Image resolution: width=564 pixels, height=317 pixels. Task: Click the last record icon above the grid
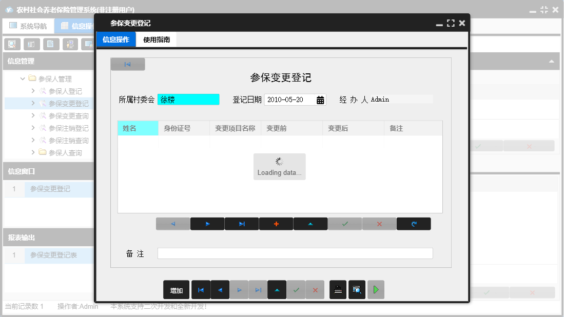[242, 224]
